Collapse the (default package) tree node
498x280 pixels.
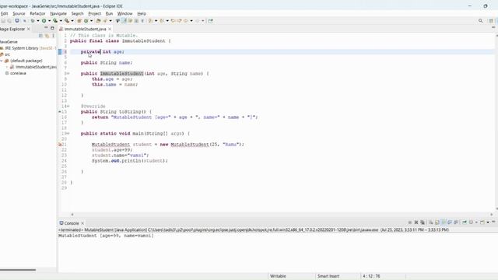pos(2,61)
